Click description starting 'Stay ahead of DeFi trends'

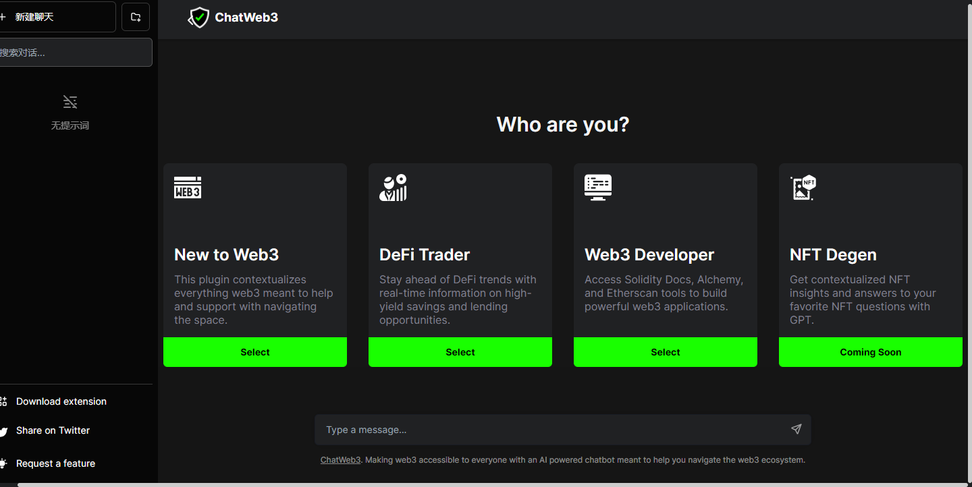click(x=458, y=299)
